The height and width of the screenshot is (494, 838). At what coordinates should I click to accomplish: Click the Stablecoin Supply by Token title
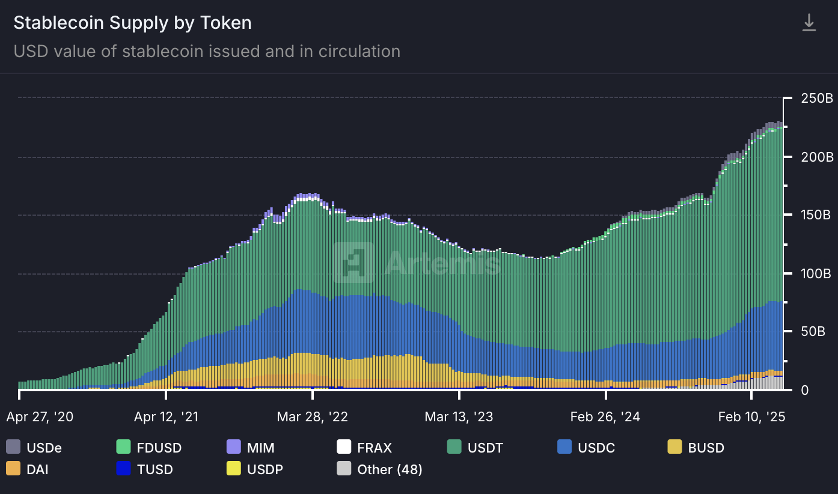point(132,23)
